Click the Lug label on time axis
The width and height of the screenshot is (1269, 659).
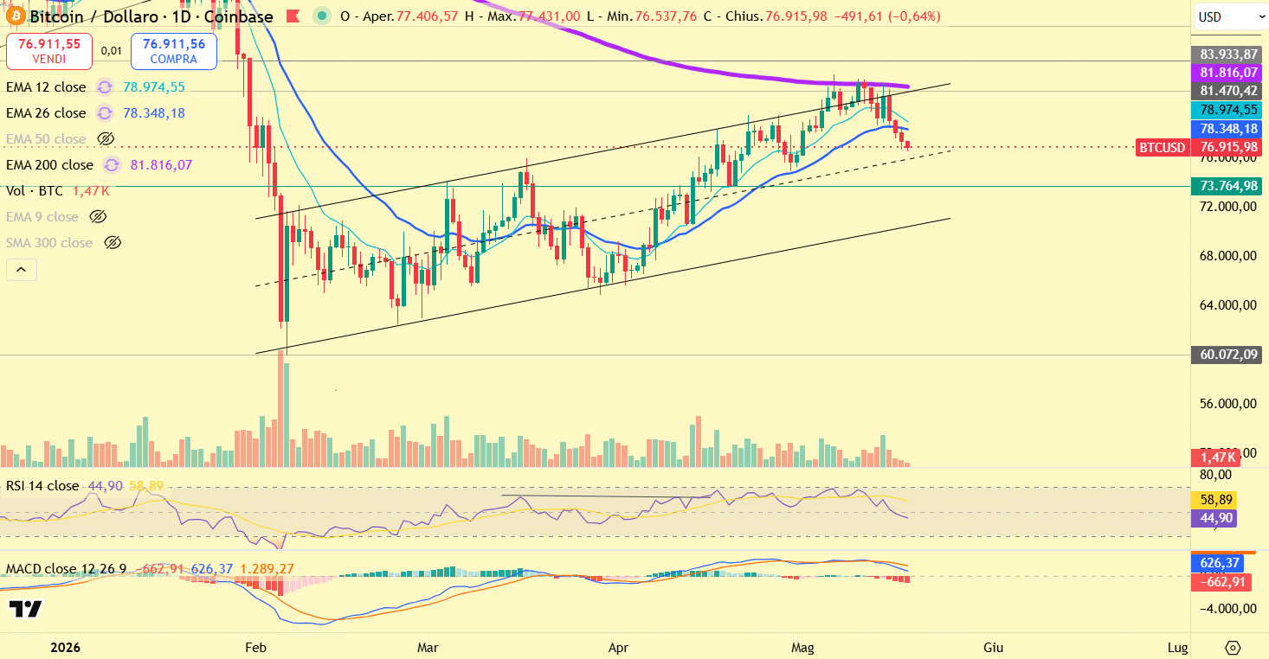[1178, 647]
